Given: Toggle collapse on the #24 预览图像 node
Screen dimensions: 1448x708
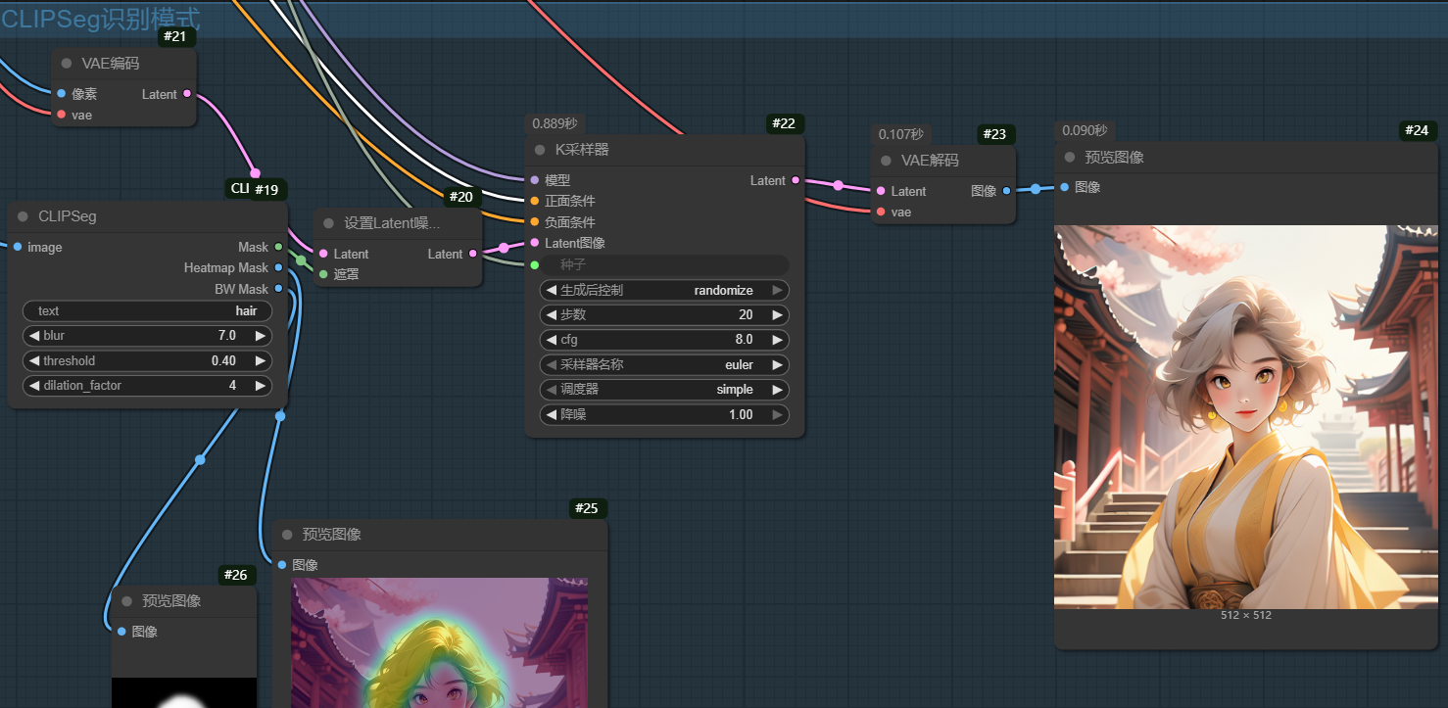Looking at the screenshot, I should pyautogui.click(x=1070, y=158).
